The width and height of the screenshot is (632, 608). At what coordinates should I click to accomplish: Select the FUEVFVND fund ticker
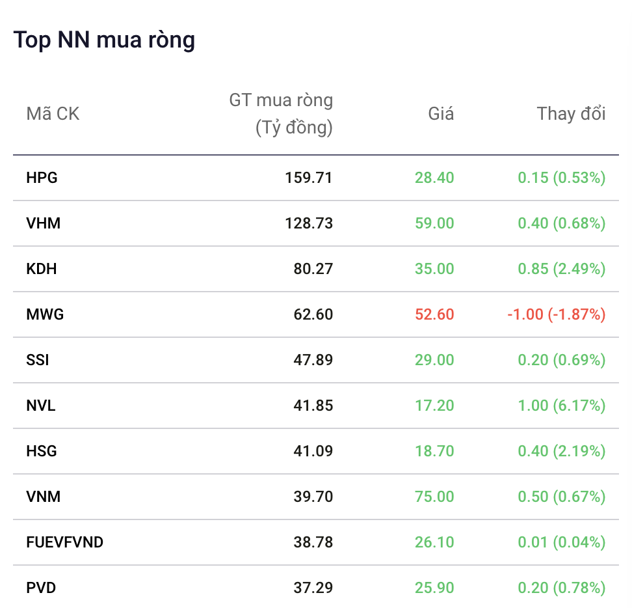click(64, 542)
